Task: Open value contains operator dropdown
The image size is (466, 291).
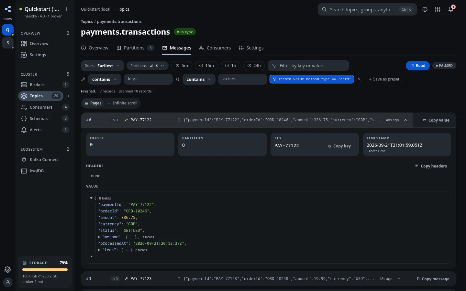Action: [199, 79]
